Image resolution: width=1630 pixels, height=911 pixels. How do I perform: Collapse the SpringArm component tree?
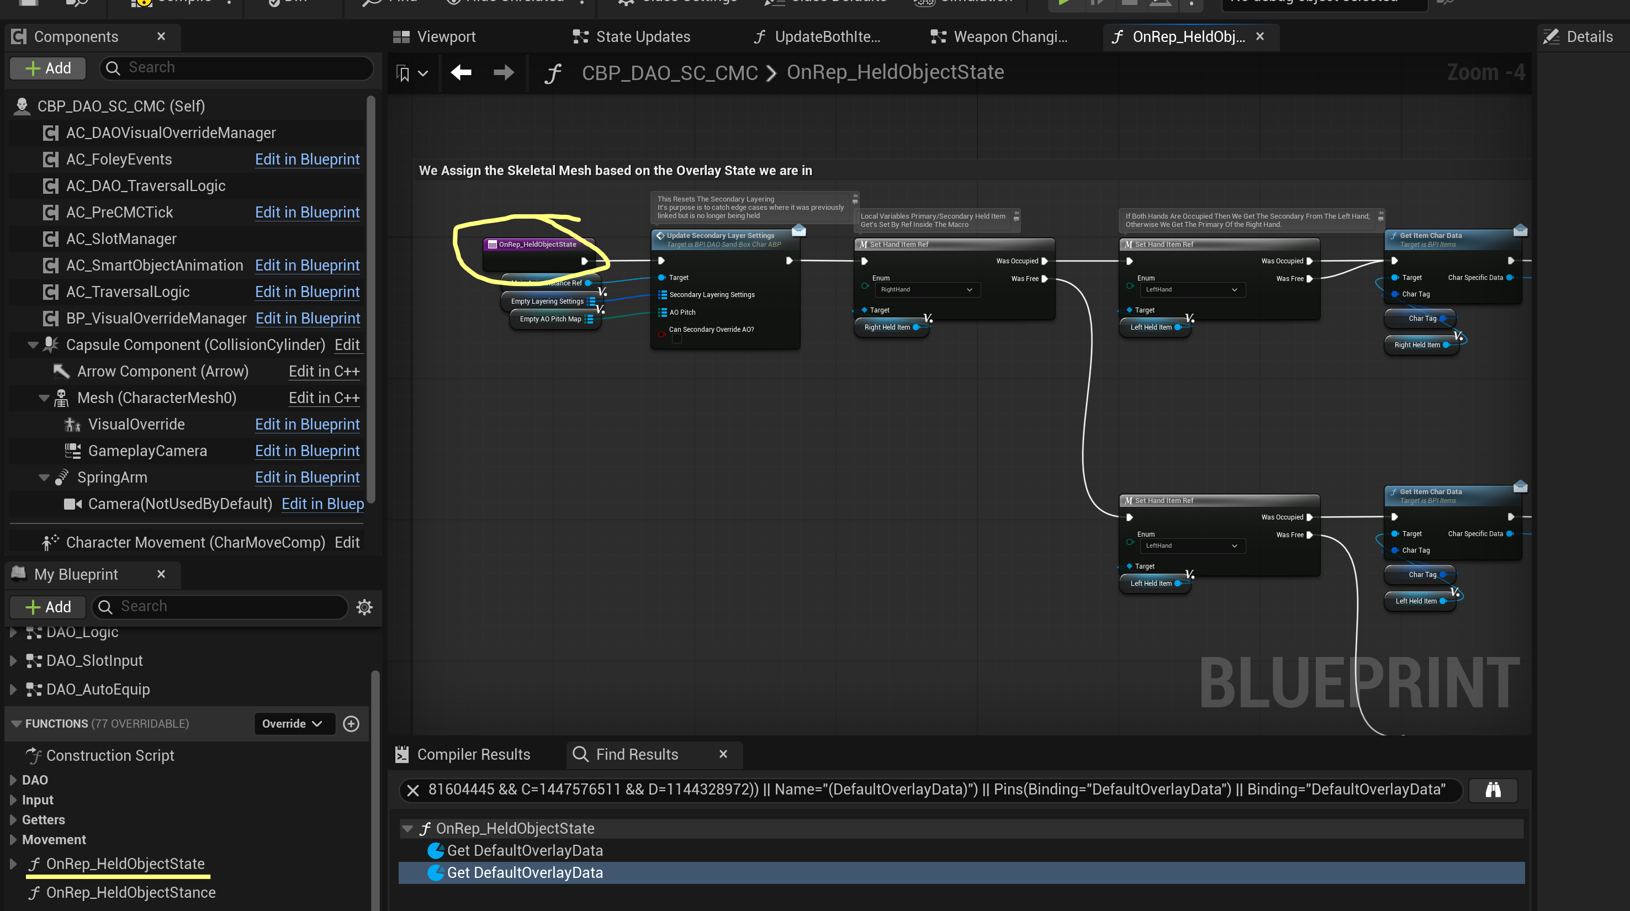coord(44,478)
